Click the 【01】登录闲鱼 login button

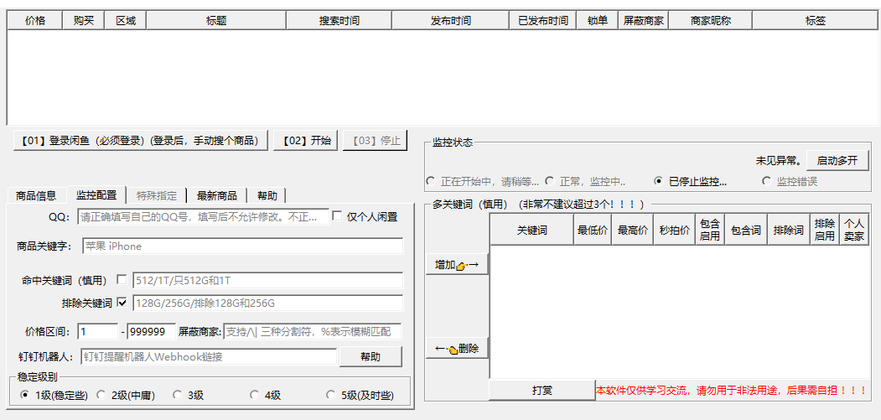[x=141, y=141]
